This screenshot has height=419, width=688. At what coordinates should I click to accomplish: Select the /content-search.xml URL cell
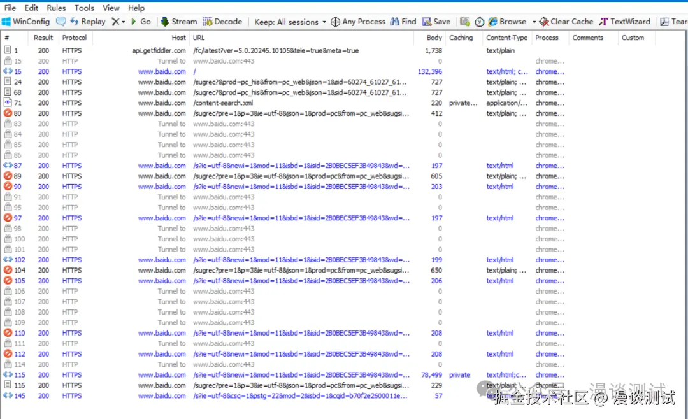223,103
